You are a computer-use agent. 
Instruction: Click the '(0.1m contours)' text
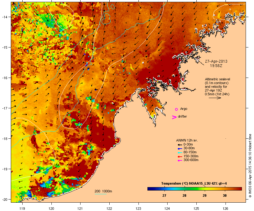pos(217,83)
